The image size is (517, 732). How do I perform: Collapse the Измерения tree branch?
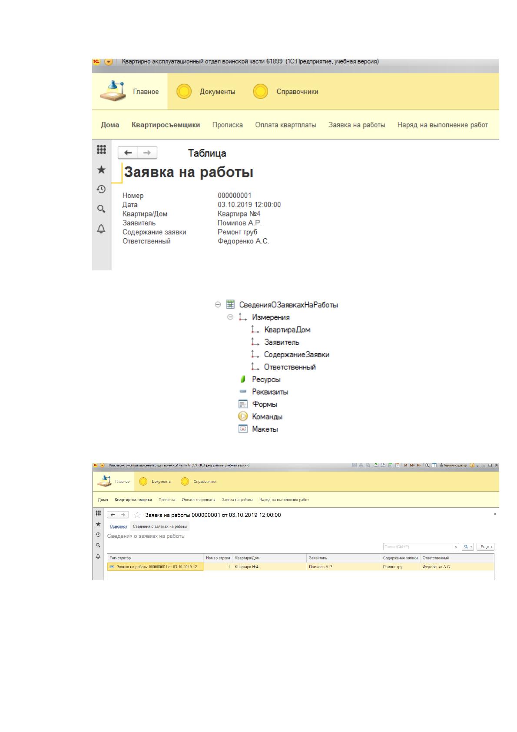[x=231, y=317]
